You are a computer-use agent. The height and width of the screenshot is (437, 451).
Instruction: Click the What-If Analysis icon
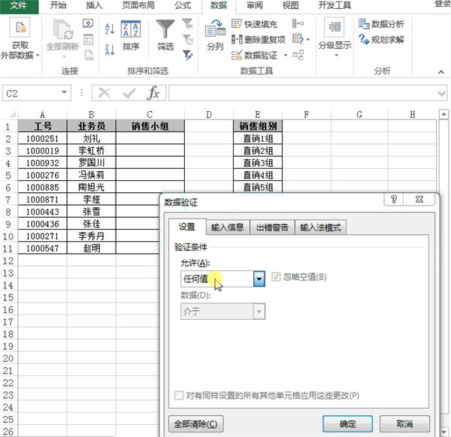pos(298,39)
